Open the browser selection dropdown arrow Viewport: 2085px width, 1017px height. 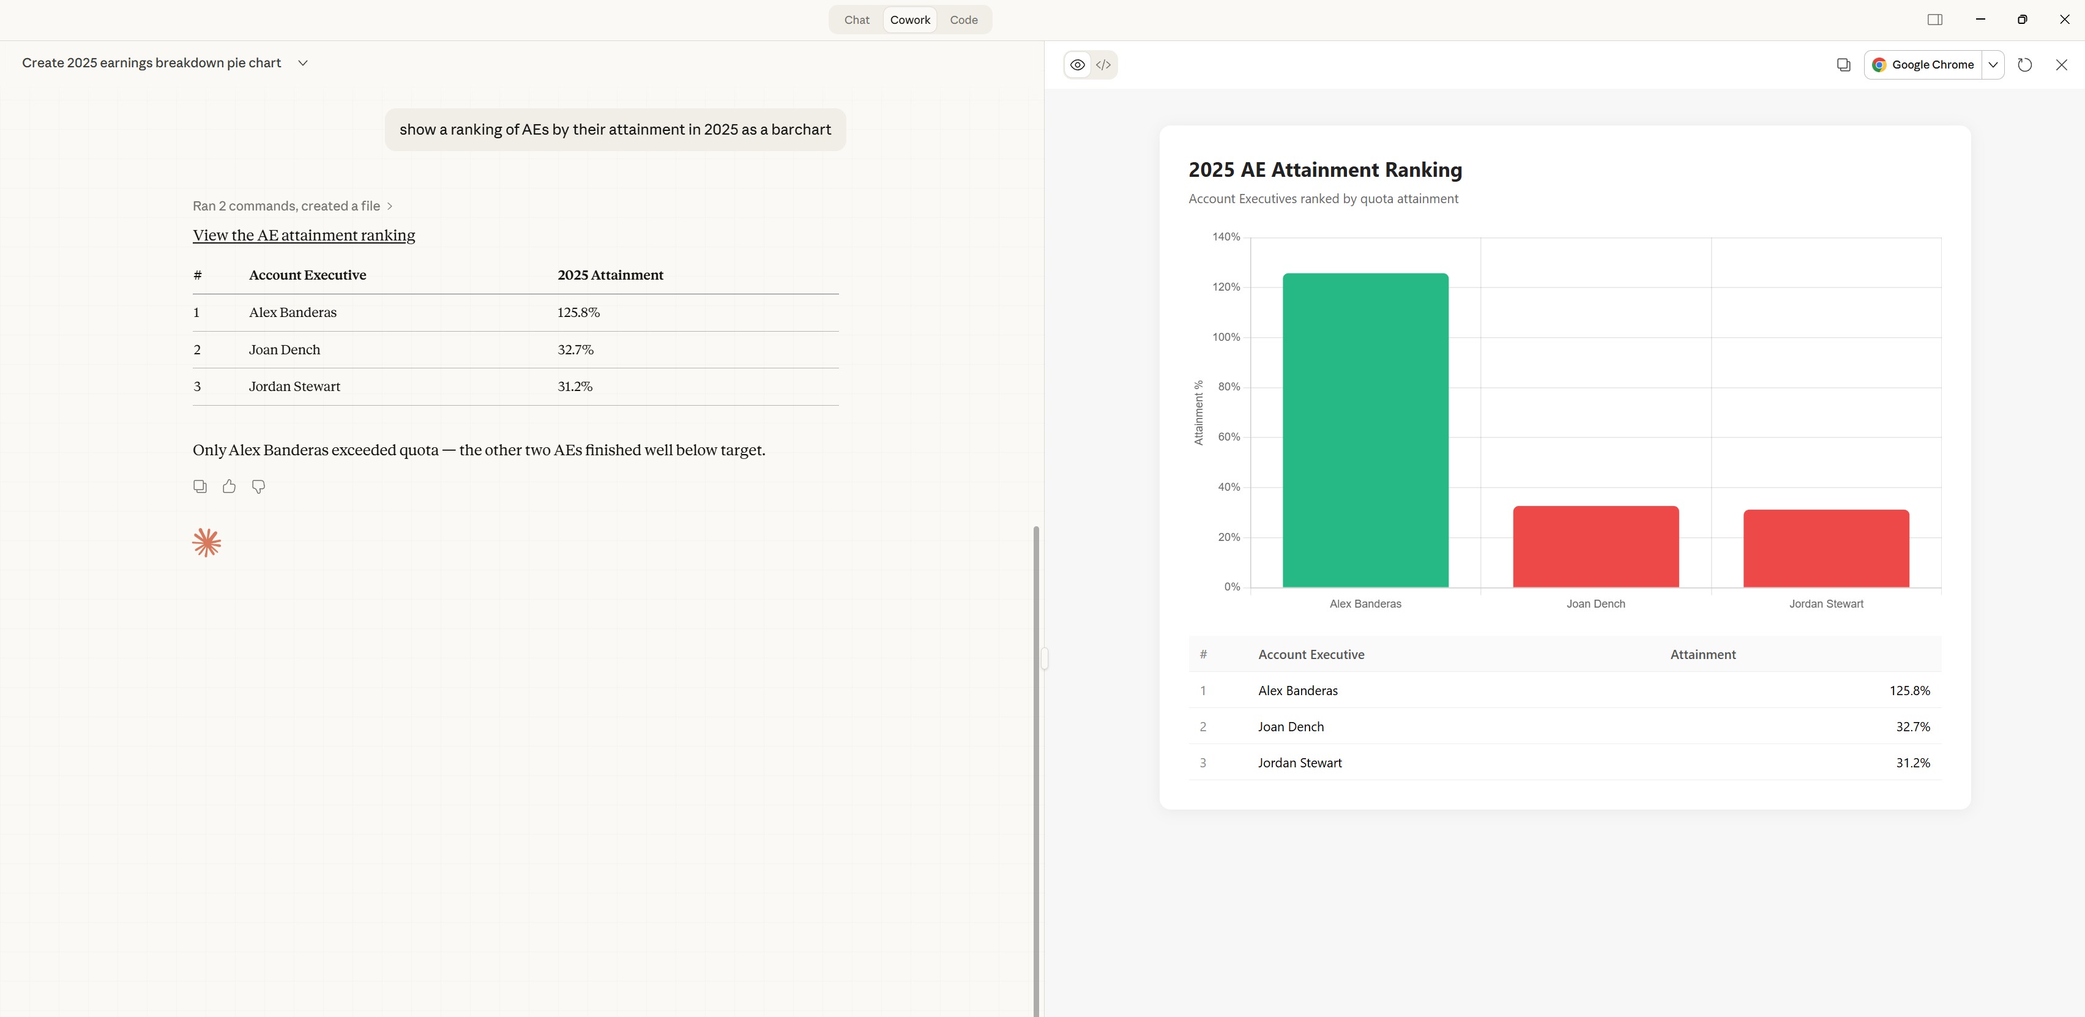click(x=1993, y=65)
